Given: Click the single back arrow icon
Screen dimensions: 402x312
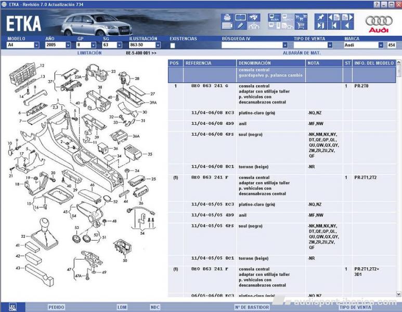Looking at the screenshot, I should pos(347,25).
